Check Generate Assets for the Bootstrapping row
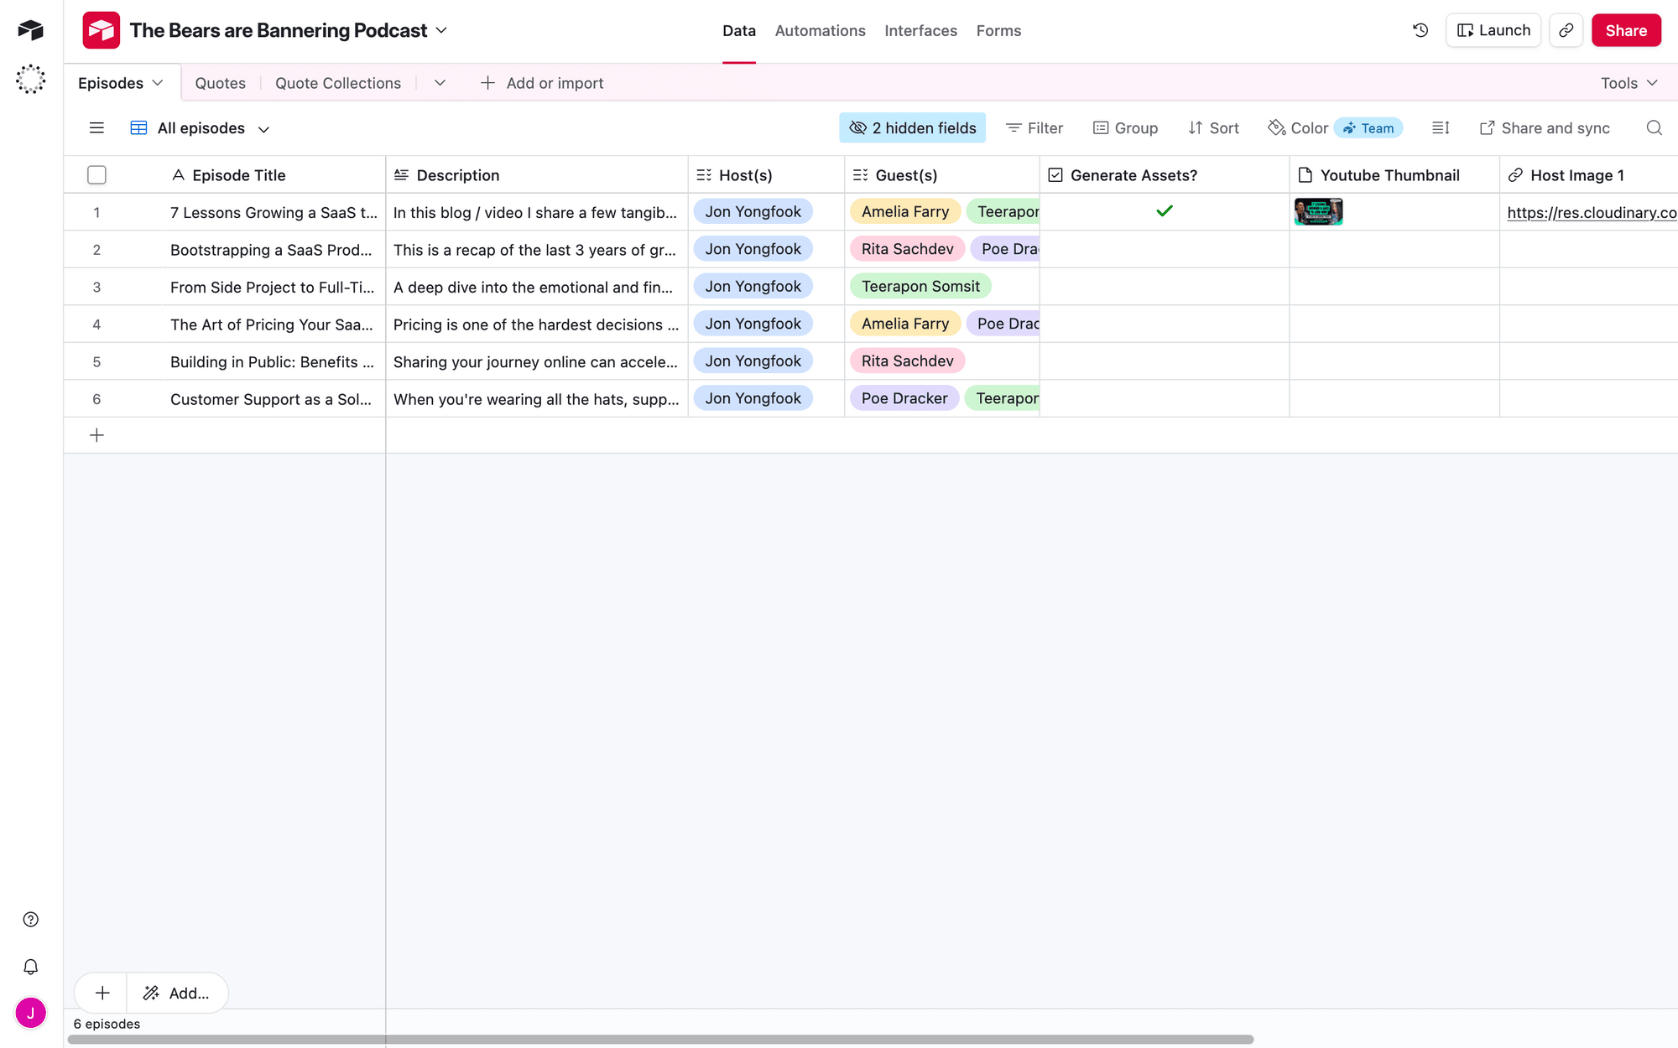The height and width of the screenshot is (1048, 1678). (x=1164, y=249)
